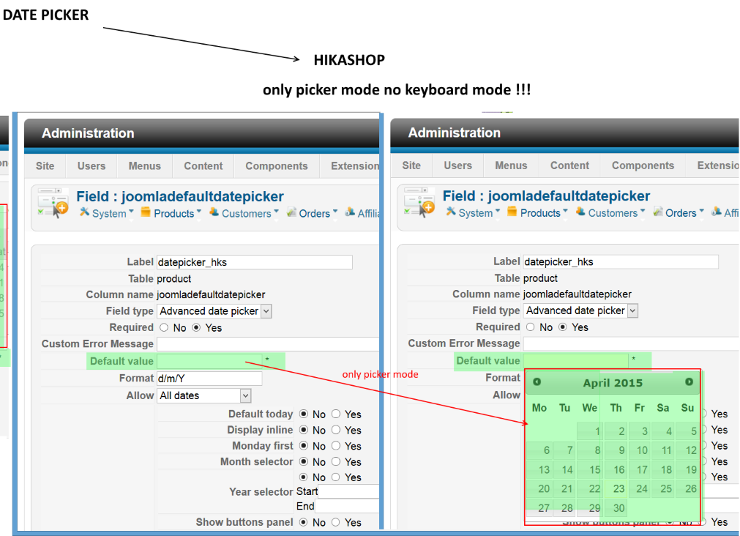
Task: Set Default today to No in left panel
Action: coord(304,414)
